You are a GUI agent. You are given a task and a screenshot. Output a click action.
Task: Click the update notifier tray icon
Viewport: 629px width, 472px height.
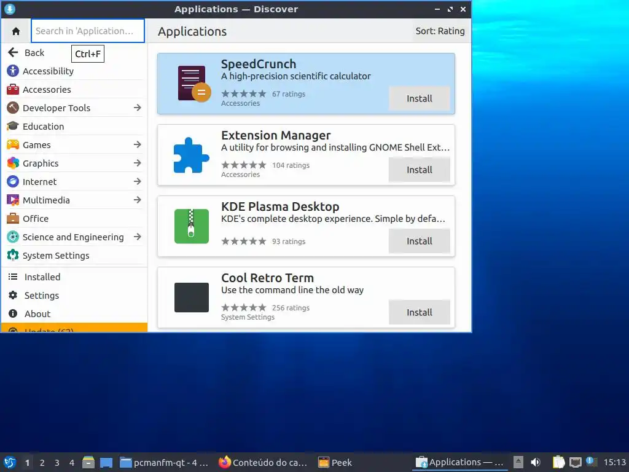coord(592,462)
